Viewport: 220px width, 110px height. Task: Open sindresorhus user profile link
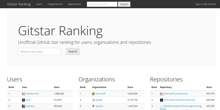[32, 94]
